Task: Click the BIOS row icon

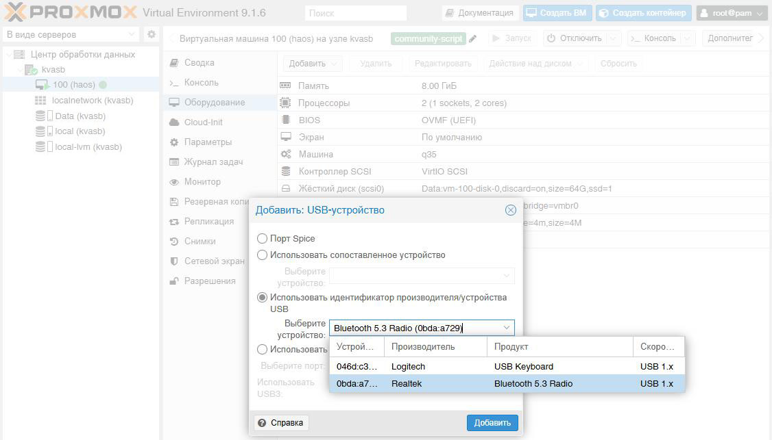Action: tap(286, 120)
